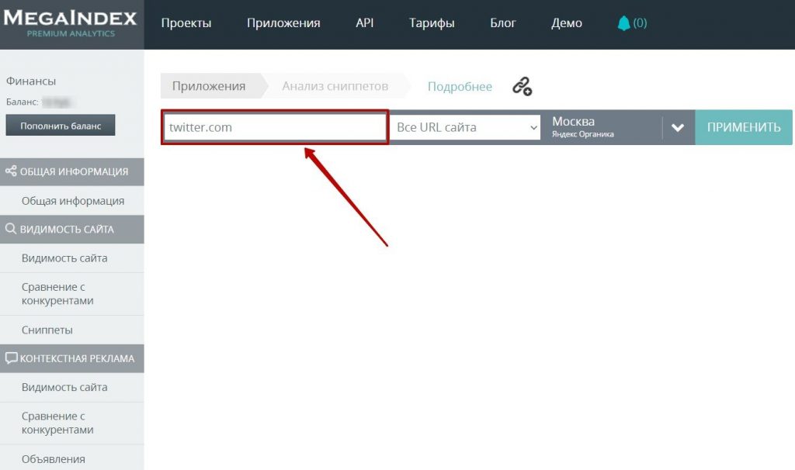
Task: Open the Блог section
Action: tap(503, 22)
